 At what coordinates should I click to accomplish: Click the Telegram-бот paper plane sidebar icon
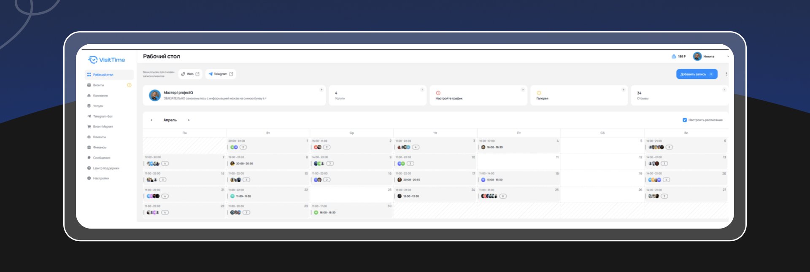tap(89, 116)
